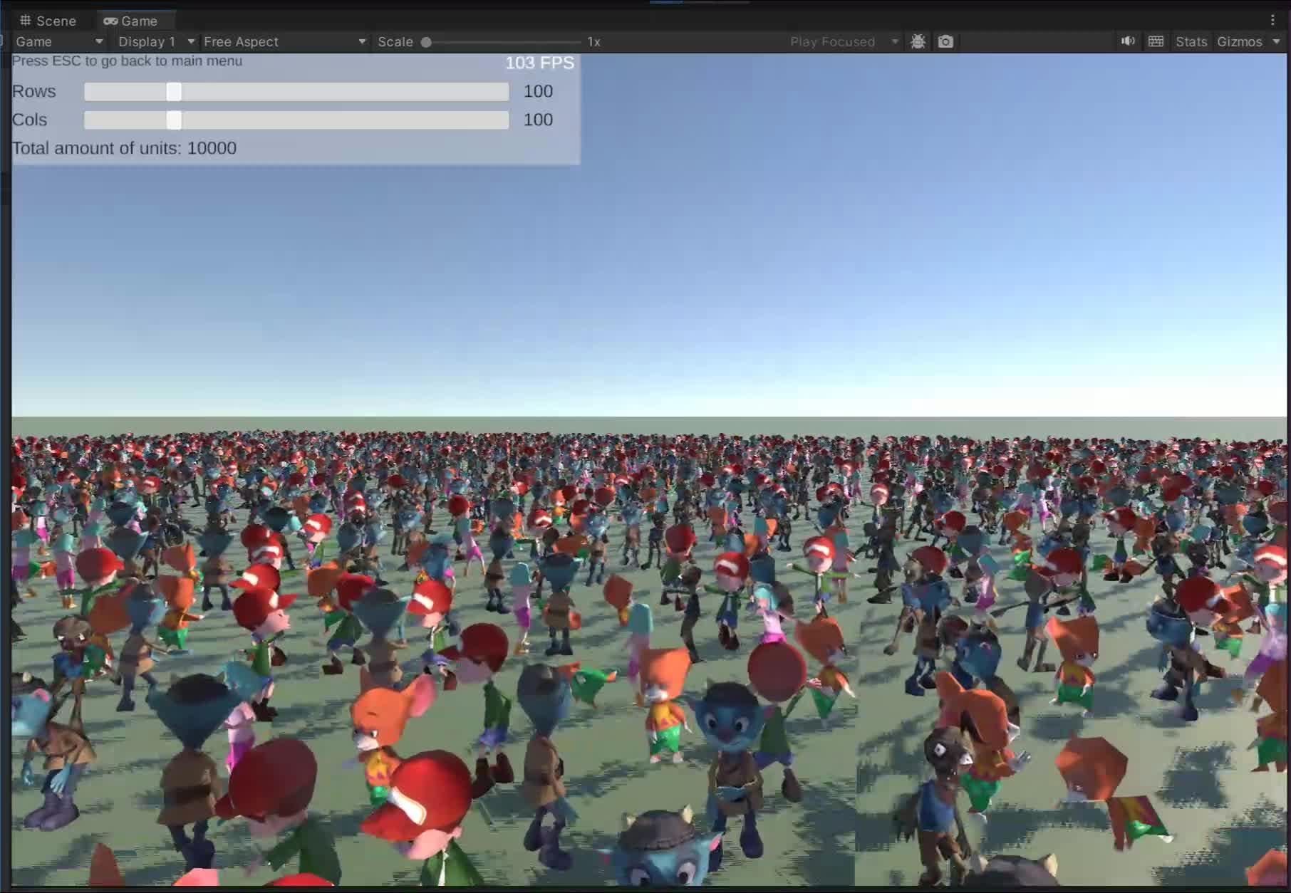
Task: Enable the Mute Audio icon
Action: 1128,41
